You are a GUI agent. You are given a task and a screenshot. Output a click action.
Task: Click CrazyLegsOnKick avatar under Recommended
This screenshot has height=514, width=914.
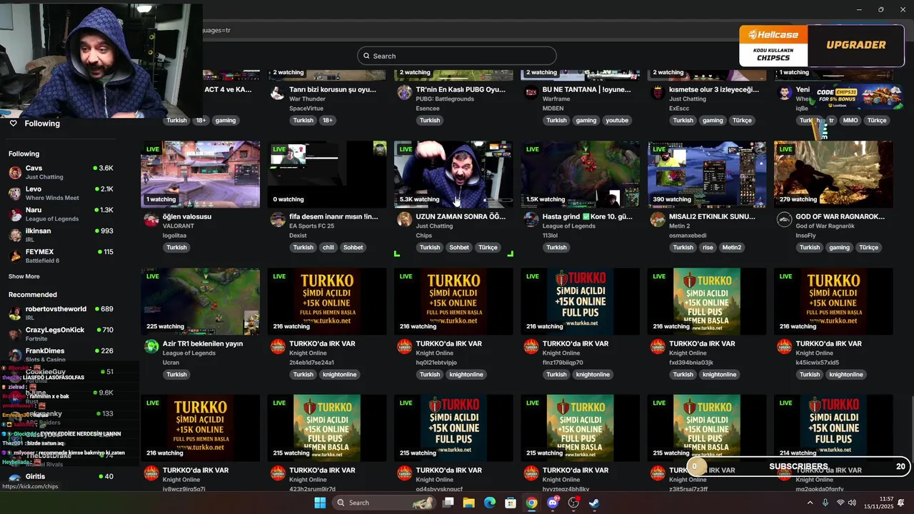[15, 334]
